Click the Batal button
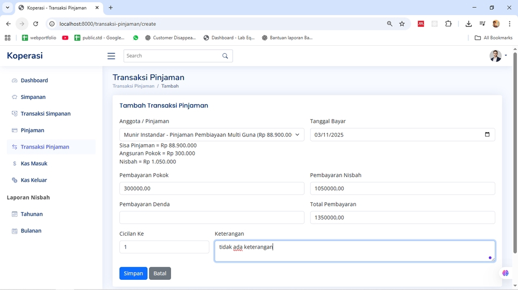Viewport: 518px width, 290px height. point(160,273)
